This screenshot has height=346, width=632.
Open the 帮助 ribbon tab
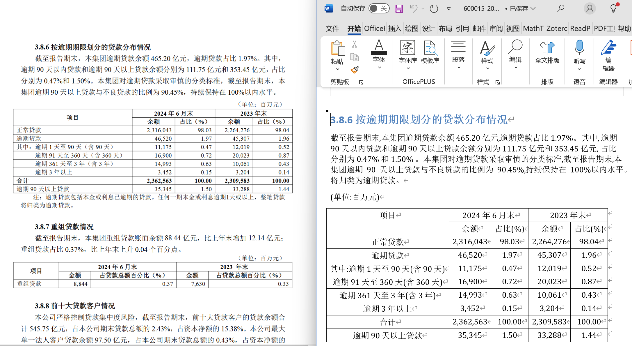[624, 29]
